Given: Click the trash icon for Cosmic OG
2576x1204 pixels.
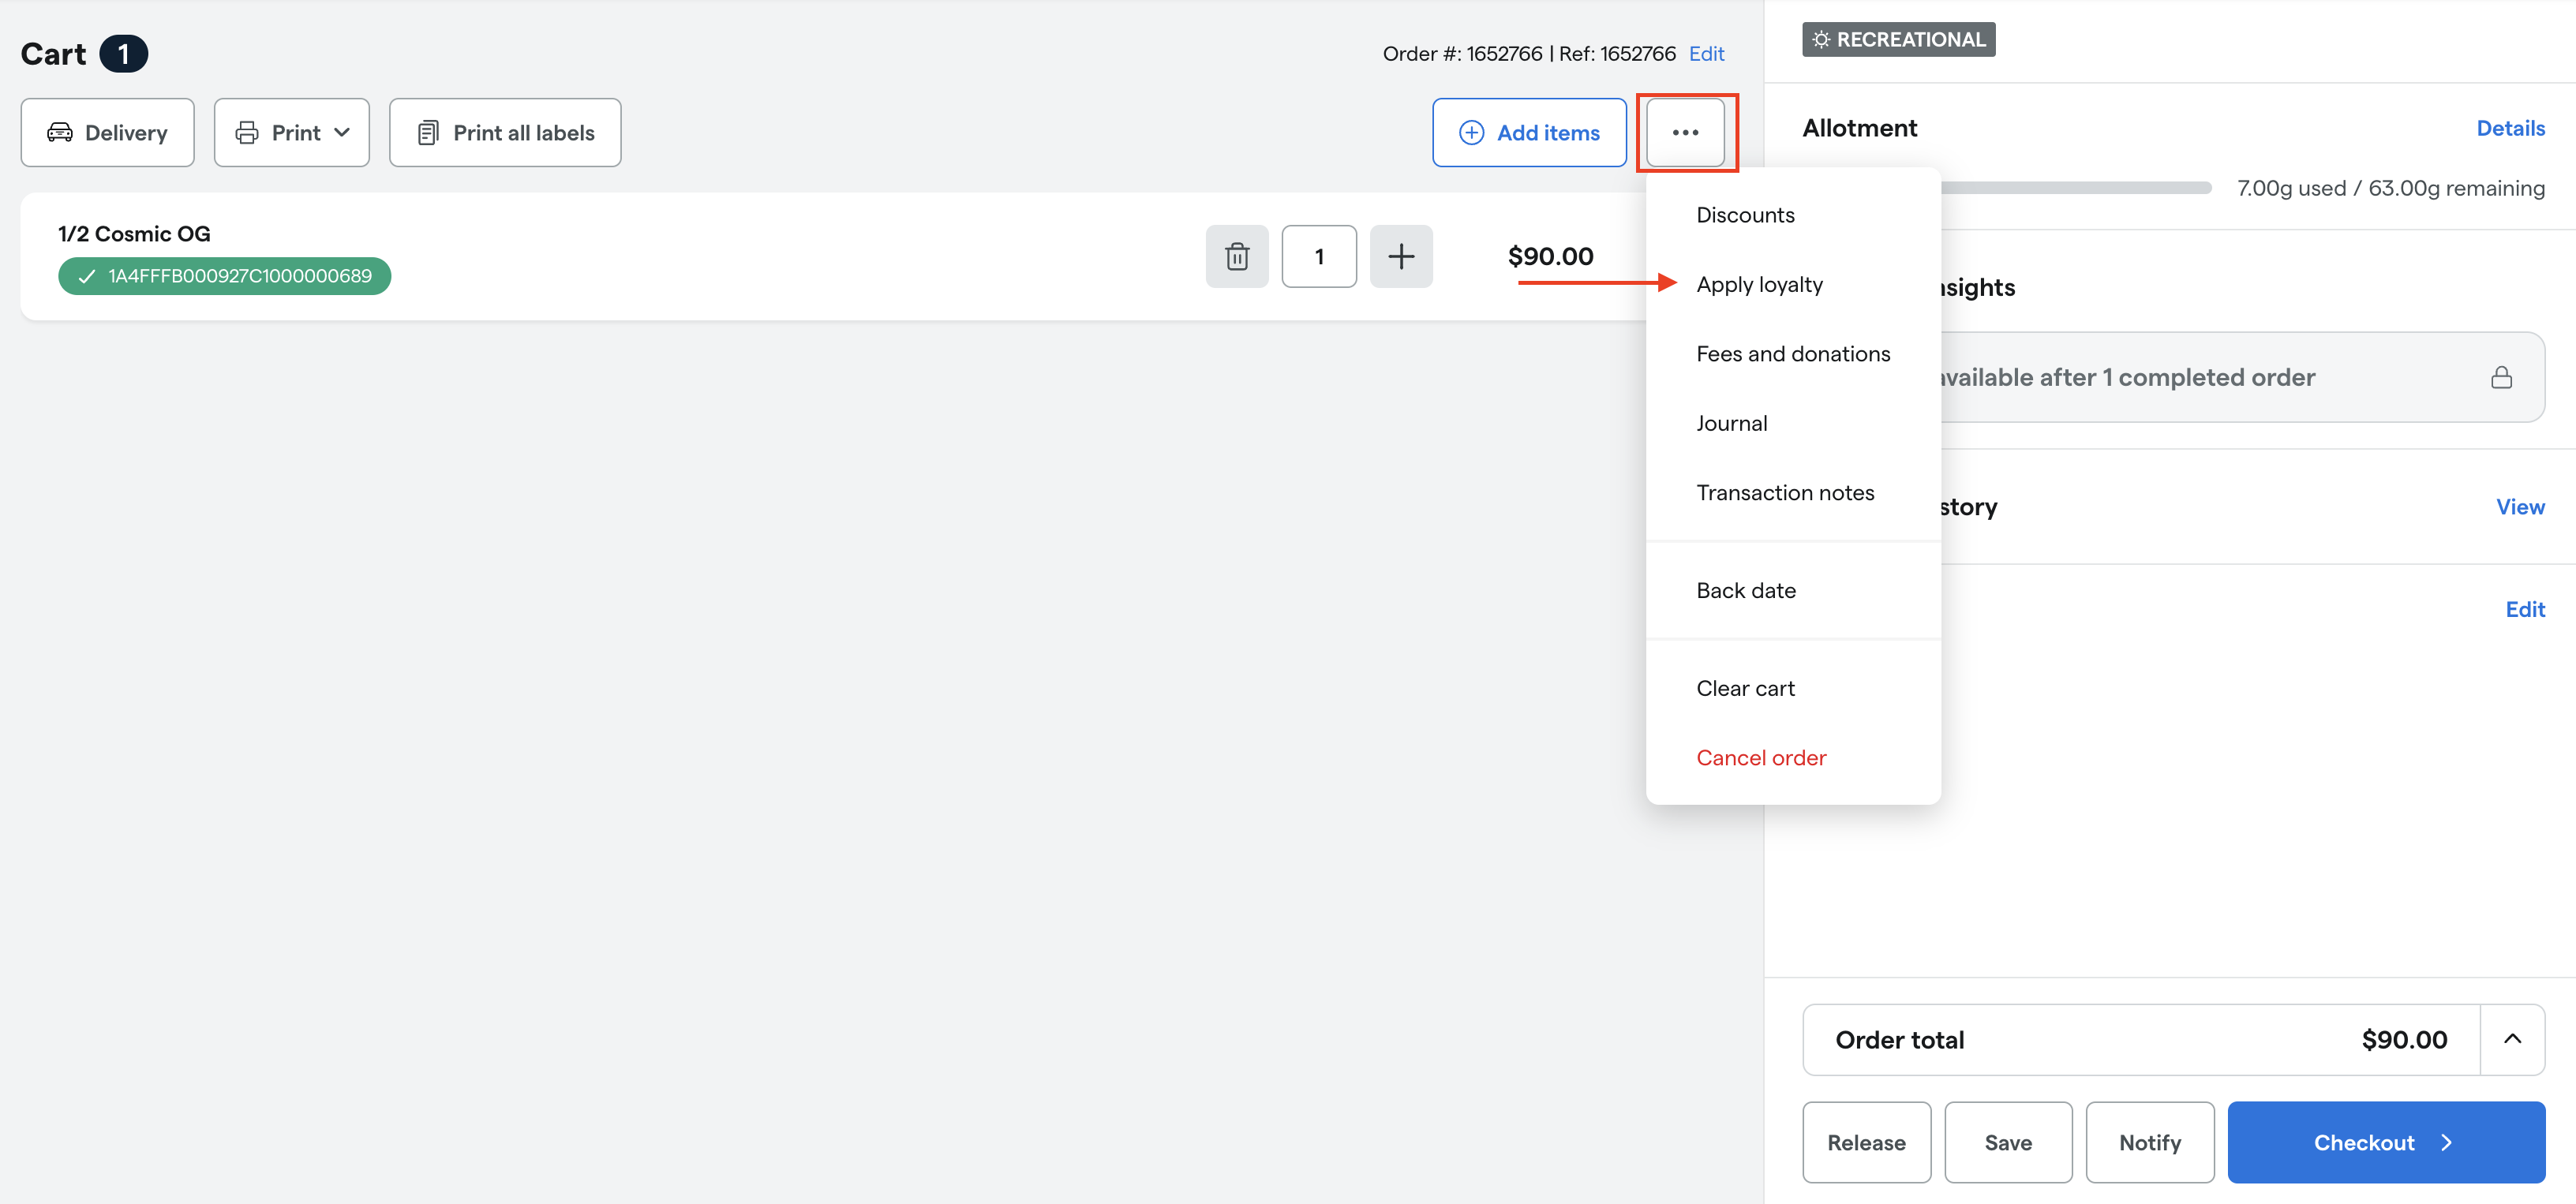Looking at the screenshot, I should click(1237, 256).
